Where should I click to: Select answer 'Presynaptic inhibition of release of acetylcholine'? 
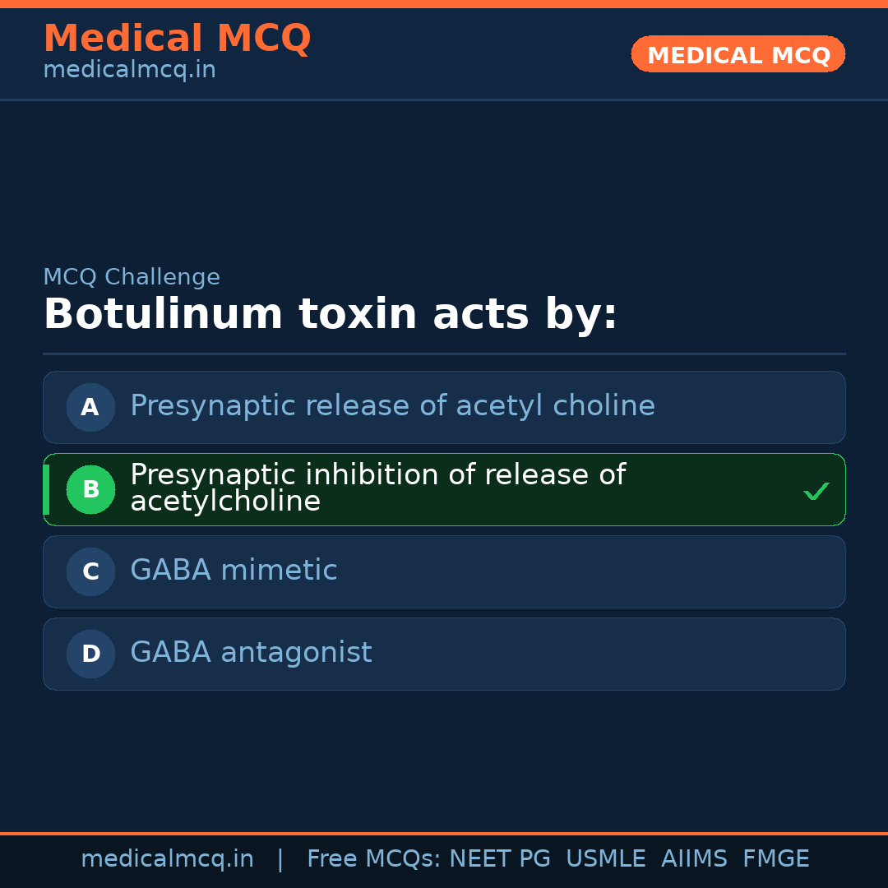click(x=377, y=488)
